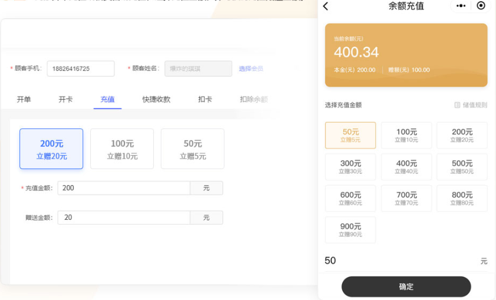Select the 300元 立赠30元 option

point(350,167)
